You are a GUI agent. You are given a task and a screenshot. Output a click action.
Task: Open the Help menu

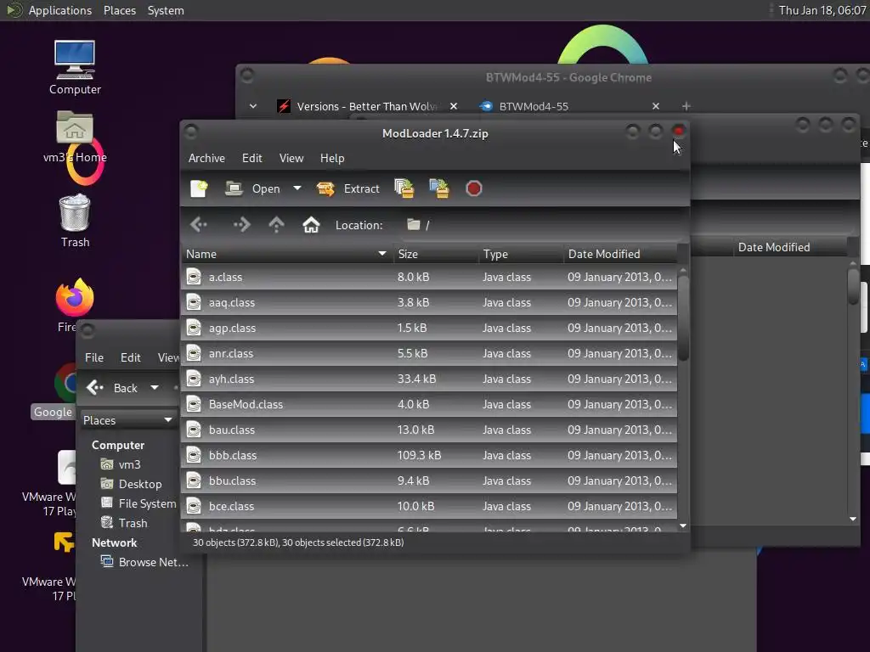[332, 158]
